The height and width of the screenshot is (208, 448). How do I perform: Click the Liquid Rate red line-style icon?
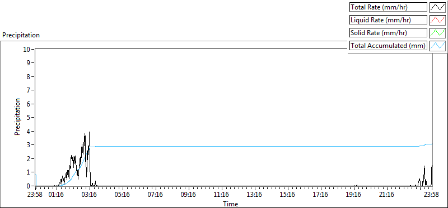(x=438, y=20)
